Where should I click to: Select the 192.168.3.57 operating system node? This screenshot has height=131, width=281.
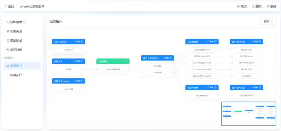(x=246, y=76)
